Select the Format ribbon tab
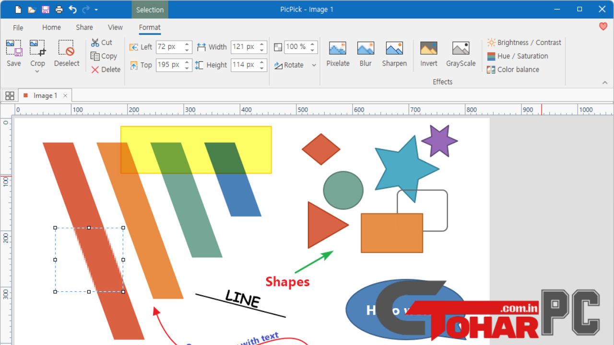This screenshot has width=614, height=345. coord(150,27)
